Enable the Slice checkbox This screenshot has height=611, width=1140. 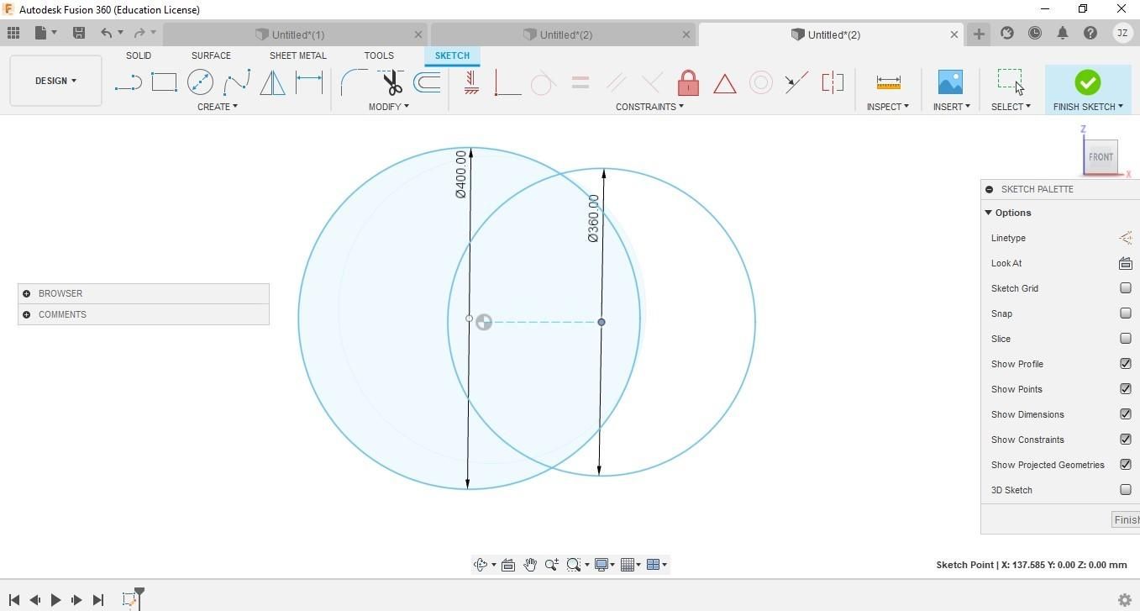1126,339
